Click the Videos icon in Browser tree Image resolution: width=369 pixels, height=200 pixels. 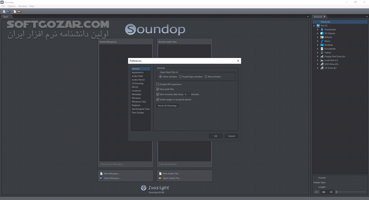pyautogui.click(x=322, y=53)
